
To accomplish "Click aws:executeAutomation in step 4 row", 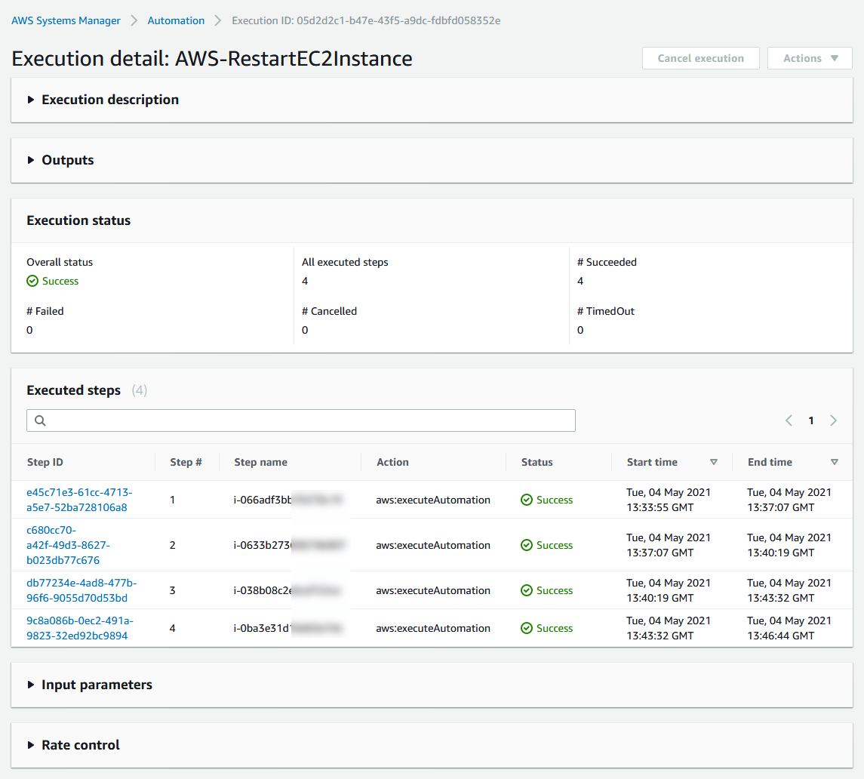I will click(433, 629).
